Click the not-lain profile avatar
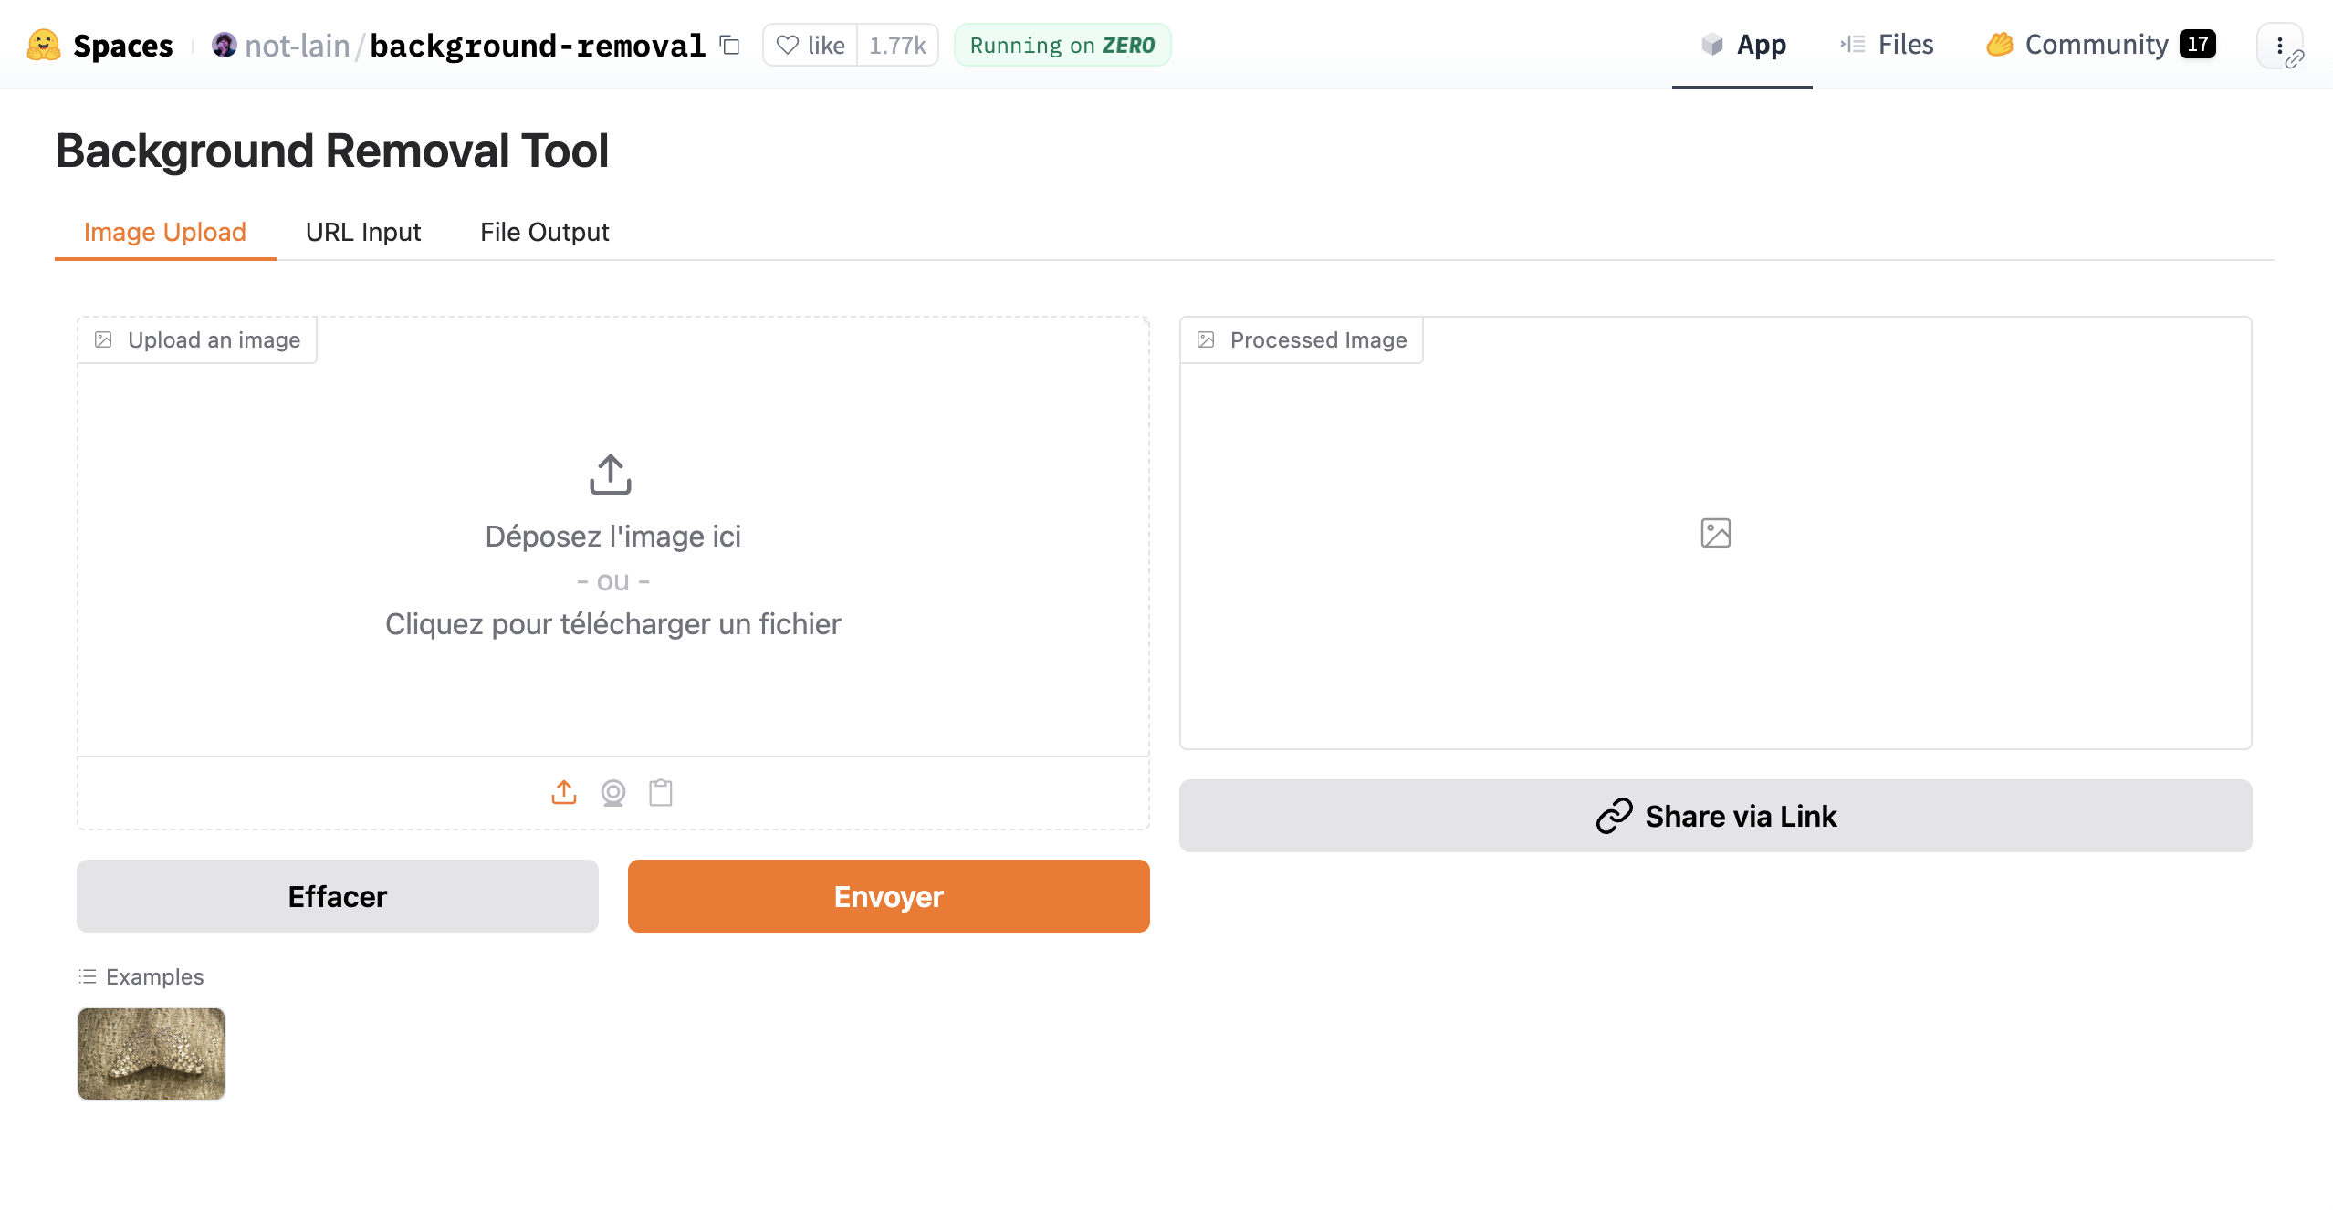This screenshot has width=2333, height=1210. point(224,45)
